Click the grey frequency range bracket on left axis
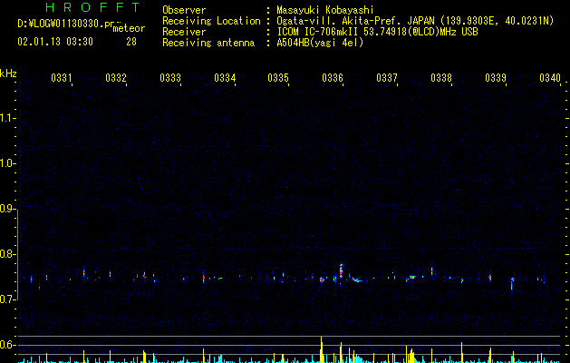 [17, 255]
